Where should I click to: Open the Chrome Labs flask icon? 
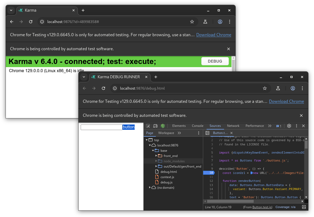[x=278, y=88]
